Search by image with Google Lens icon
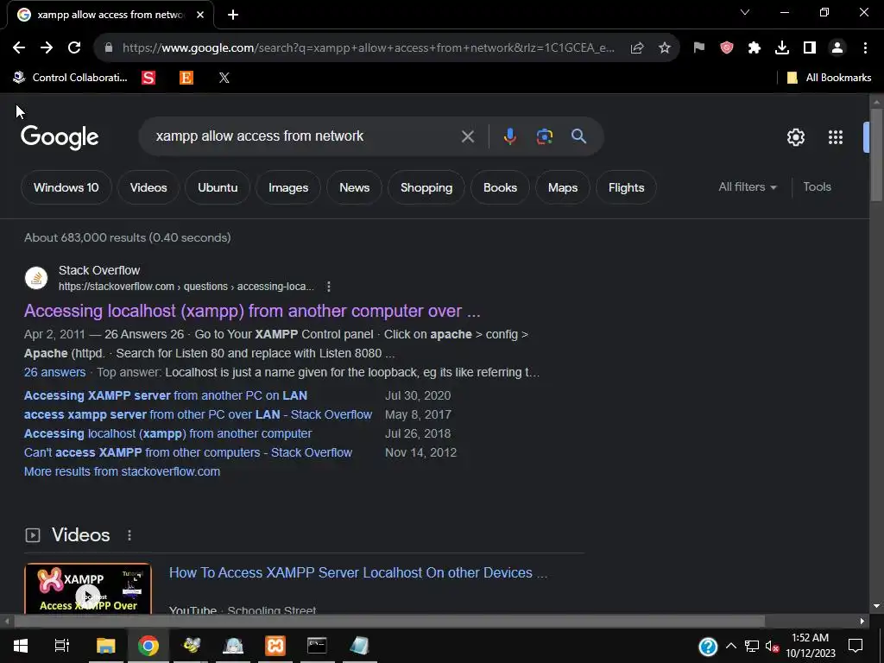This screenshot has width=884, height=663. click(544, 136)
